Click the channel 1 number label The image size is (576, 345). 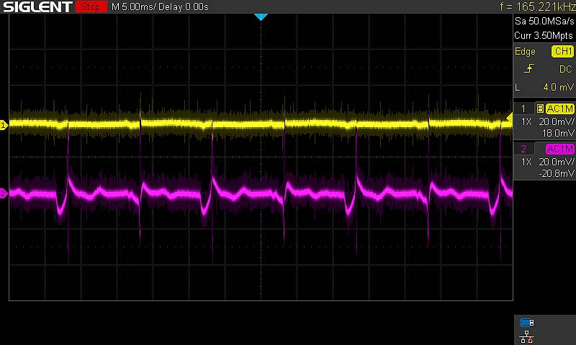(x=523, y=109)
